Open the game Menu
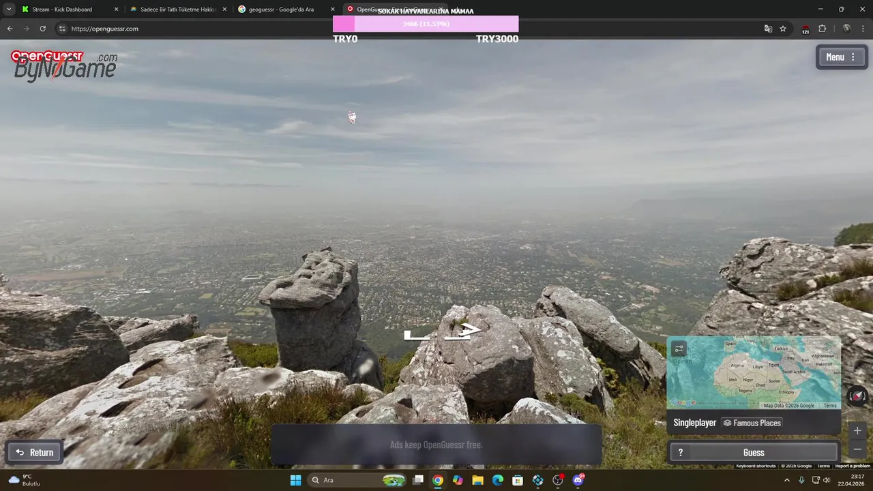 [842, 57]
